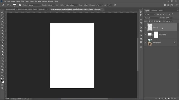Image resolution: width=179 pixels, height=100 pixels.
Task: Select the Lasso tool
Action: pos(2,18)
